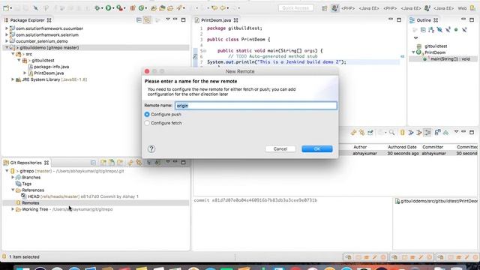Viewport: 480px width, 270px height.
Task: Click the New file wizard toolbar icon
Action: (x=6, y=8)
